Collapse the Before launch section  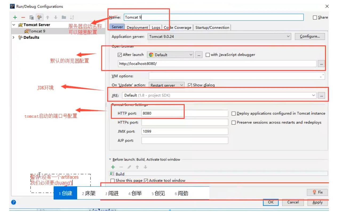coord(110,159)
